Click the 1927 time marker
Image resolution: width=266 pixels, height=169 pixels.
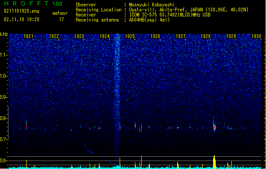pos(181,36)
